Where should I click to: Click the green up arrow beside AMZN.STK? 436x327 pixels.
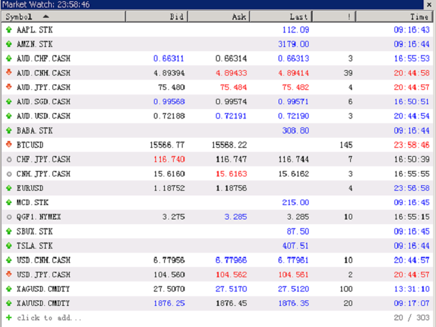9,44
